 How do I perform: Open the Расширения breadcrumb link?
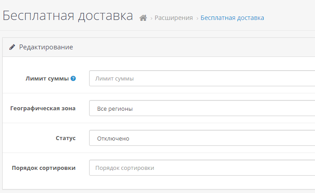click(x=174, y=18)
